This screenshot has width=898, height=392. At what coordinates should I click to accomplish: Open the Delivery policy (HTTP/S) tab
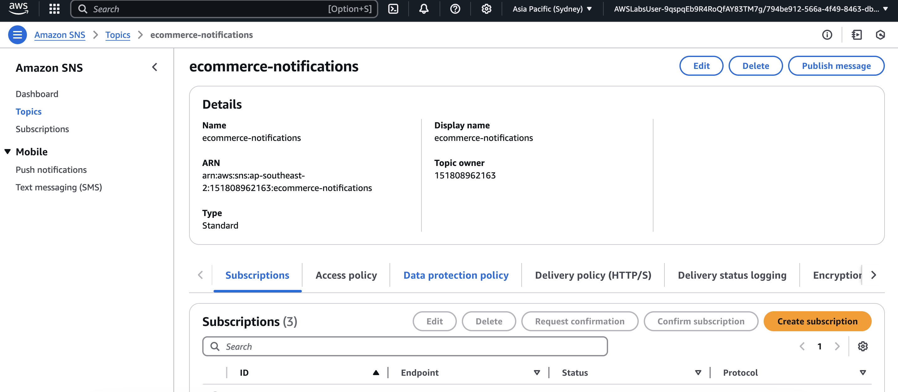(593, 275)
